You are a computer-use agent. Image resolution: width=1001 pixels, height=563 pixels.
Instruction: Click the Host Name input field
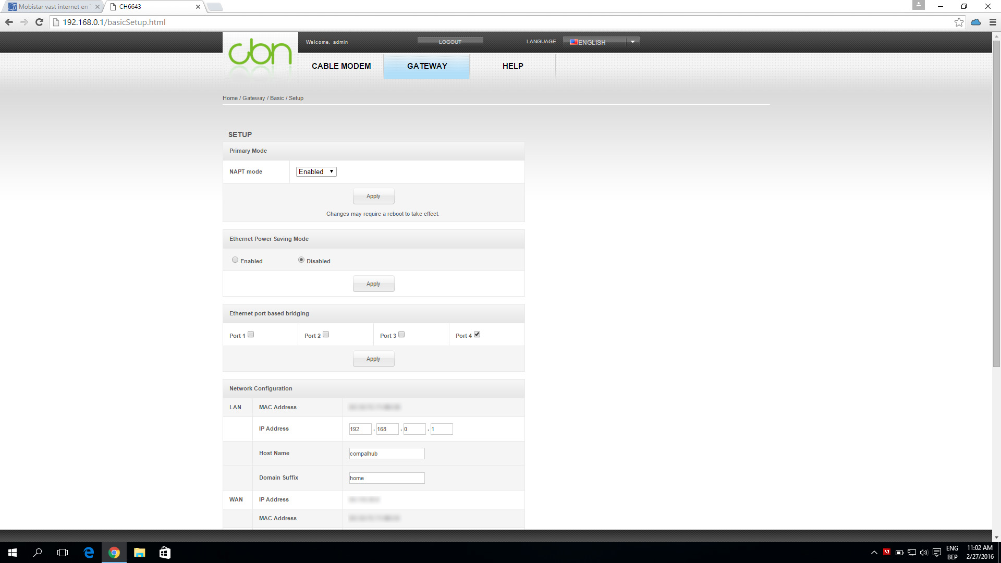[x=386, y=454]
